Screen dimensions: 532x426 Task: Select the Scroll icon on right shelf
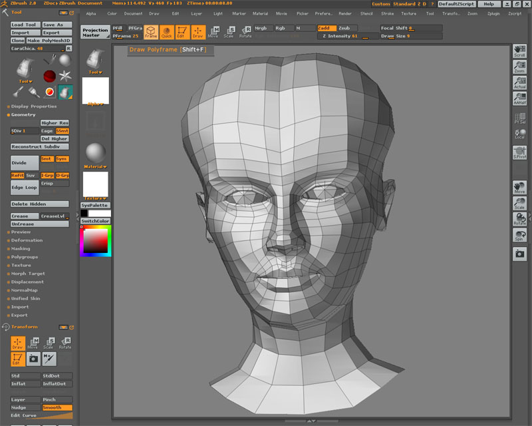[519, 51]
